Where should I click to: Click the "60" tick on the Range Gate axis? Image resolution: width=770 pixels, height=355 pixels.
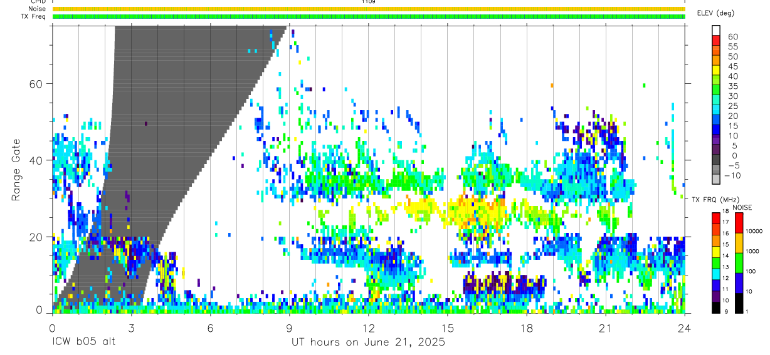tap(36, 84)
